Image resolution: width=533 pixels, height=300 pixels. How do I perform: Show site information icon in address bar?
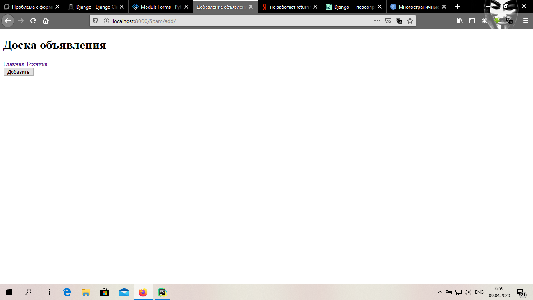tap(106, 21)
